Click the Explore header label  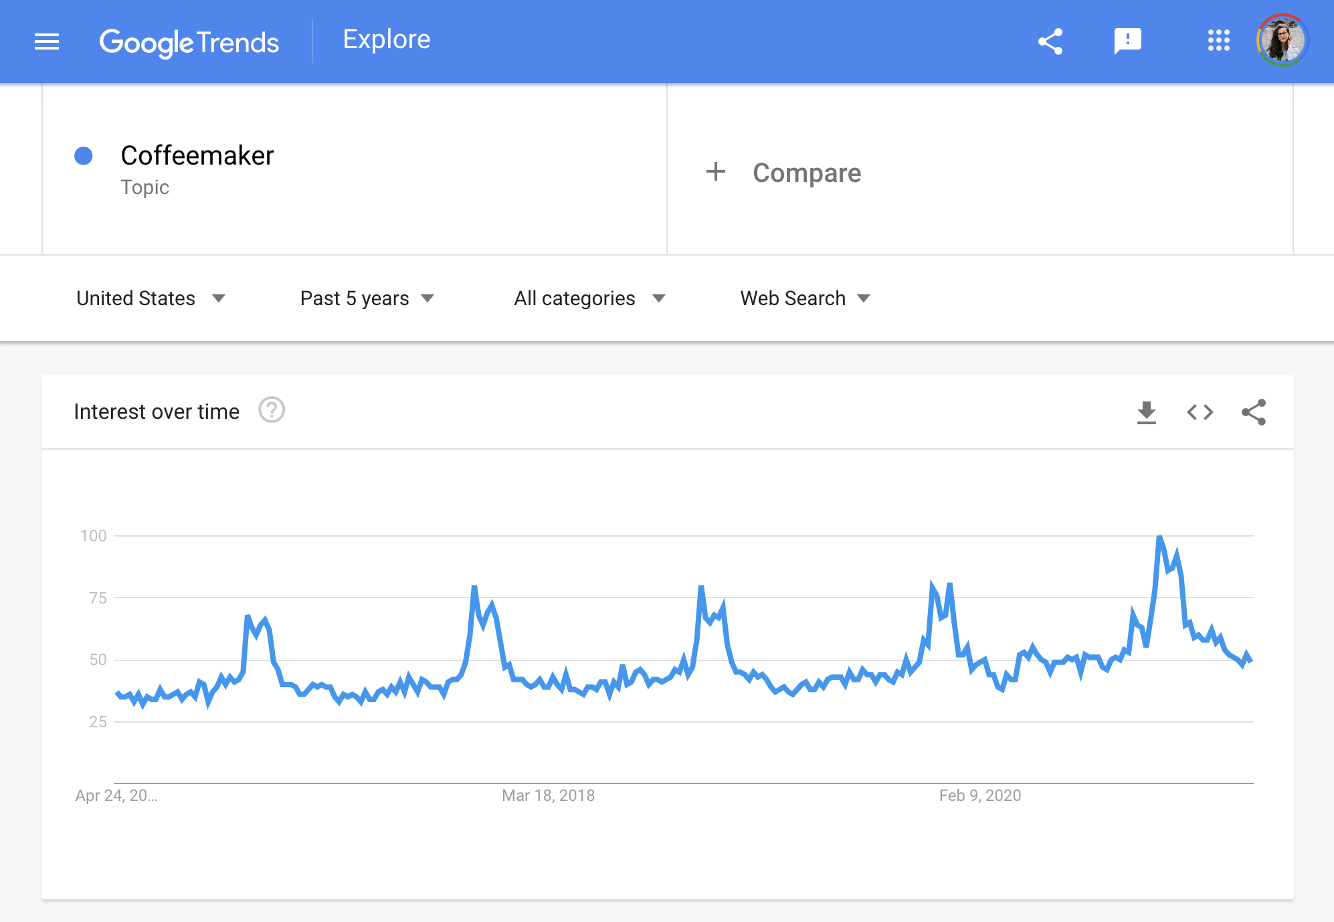[x=386, y=39]
